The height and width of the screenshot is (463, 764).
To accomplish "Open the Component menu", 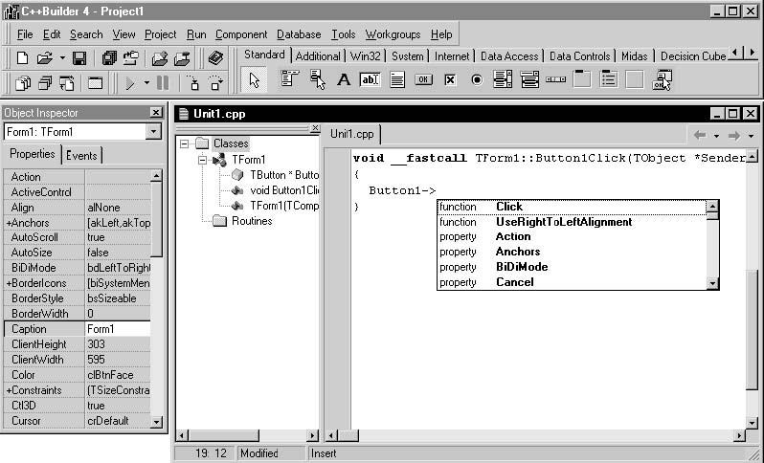I will pyautogui.click(x=241, y=34).
